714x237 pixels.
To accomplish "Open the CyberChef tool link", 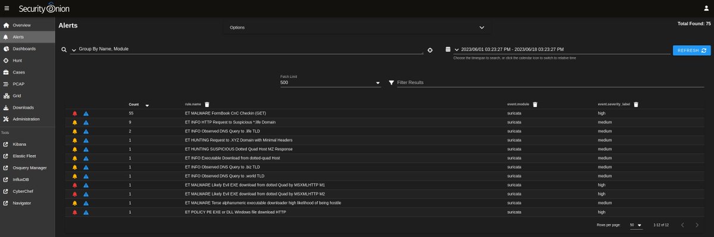I will coord(27,191).
